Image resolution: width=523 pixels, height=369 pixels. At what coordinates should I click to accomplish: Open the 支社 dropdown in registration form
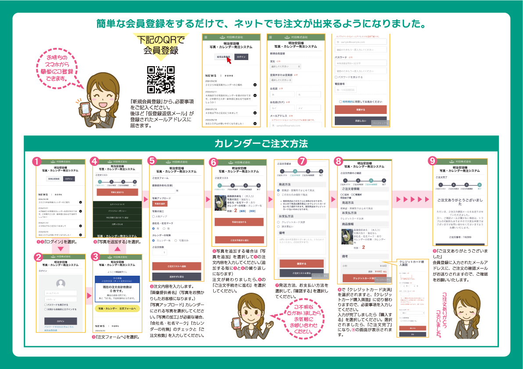(x=285, y=67)
